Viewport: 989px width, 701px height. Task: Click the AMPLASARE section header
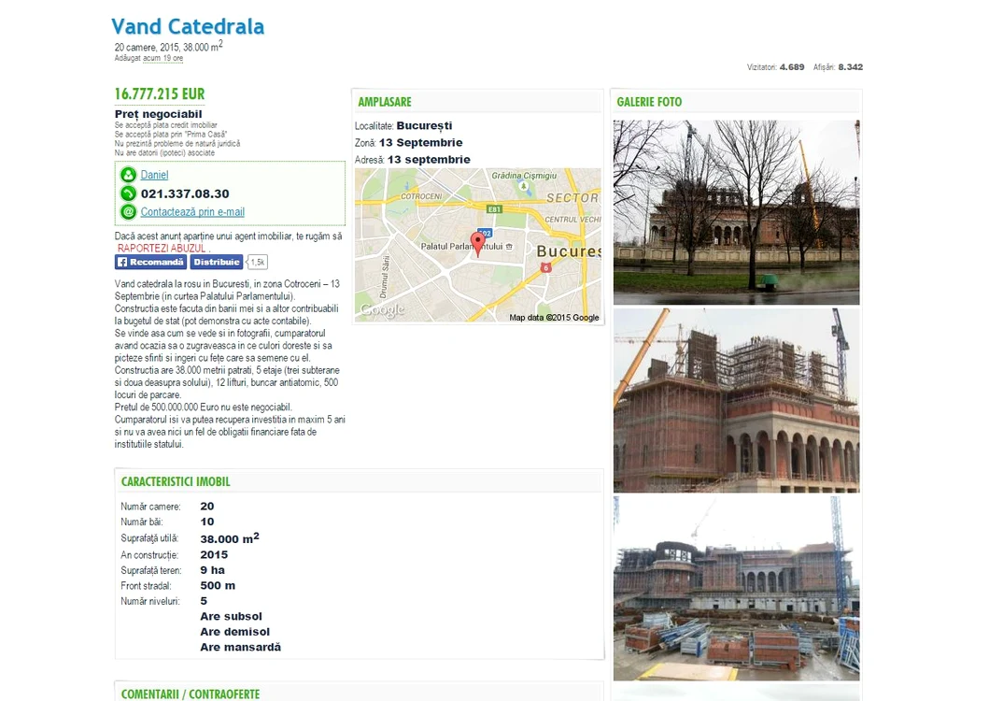coord(385,102)
